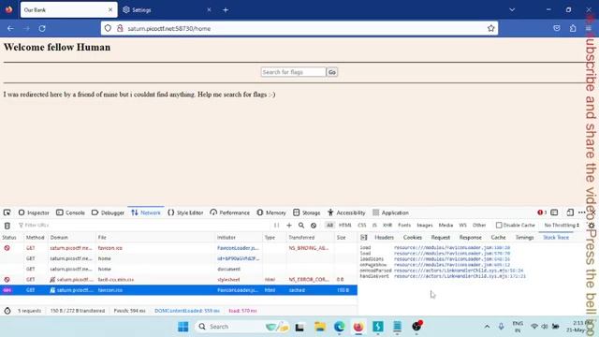View site security lock info

120,28
